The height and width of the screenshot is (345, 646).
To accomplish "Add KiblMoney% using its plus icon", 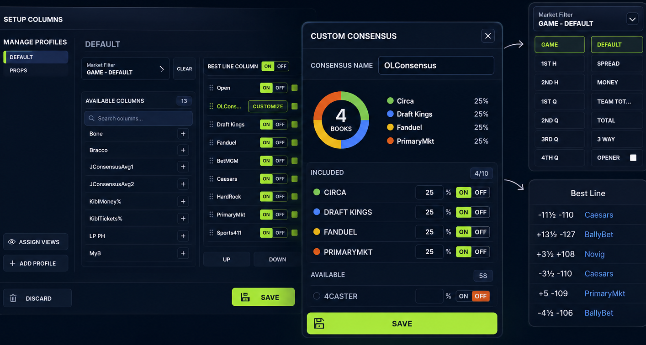I will (x=183, y=201).
